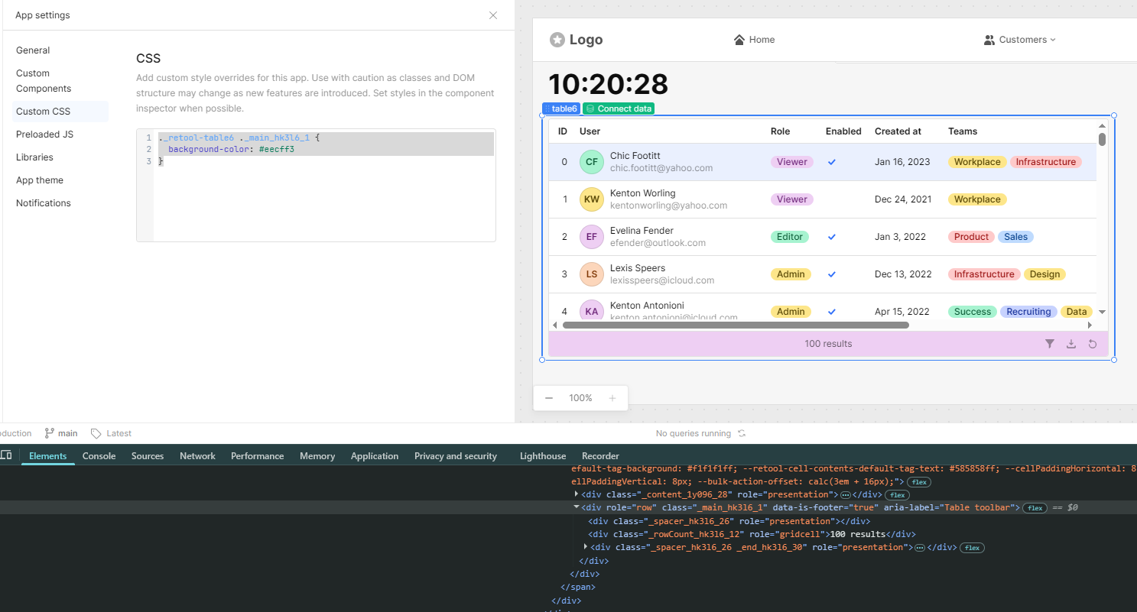Click the refresh icon in table footer
The height and width of the screenshot is (612, 1137).
coord(1093,344)
